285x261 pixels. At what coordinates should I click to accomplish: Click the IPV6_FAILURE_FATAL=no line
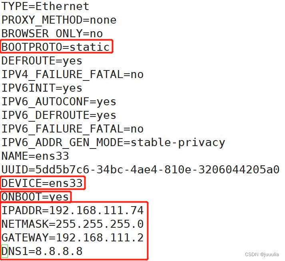[72, 129]
